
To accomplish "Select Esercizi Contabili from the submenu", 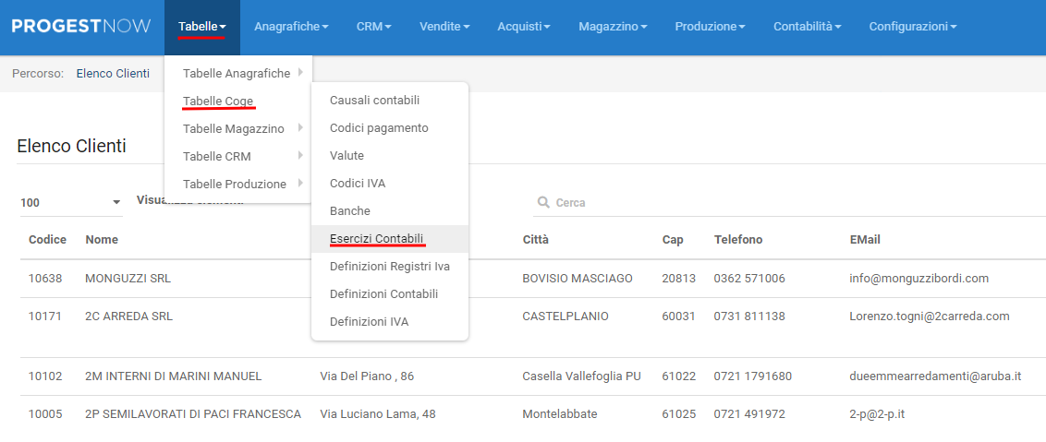I will click(377, 239).
